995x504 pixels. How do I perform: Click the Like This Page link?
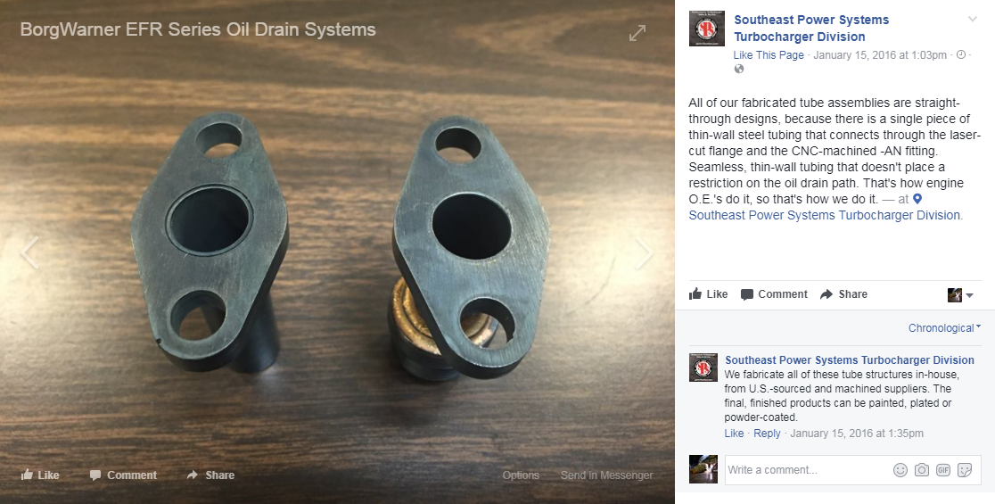769,55
